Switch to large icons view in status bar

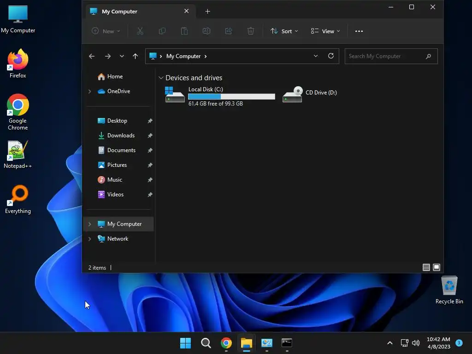pyautogui.click(x=437, y=267)
